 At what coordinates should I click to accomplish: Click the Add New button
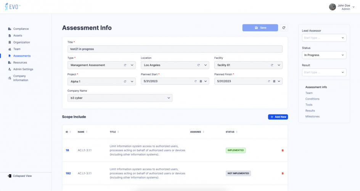(x=278, y=117)
